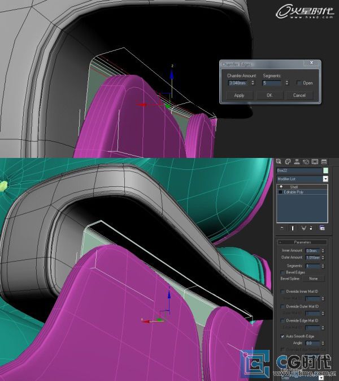Screen dimensions: 339x381
Task: Click OK in Chamfer Edges dialog
Action: [270, 95]
